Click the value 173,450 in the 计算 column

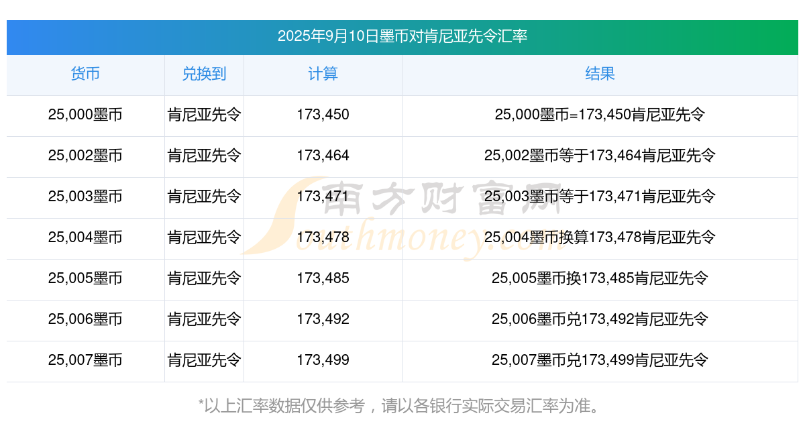tap(323, 115)
